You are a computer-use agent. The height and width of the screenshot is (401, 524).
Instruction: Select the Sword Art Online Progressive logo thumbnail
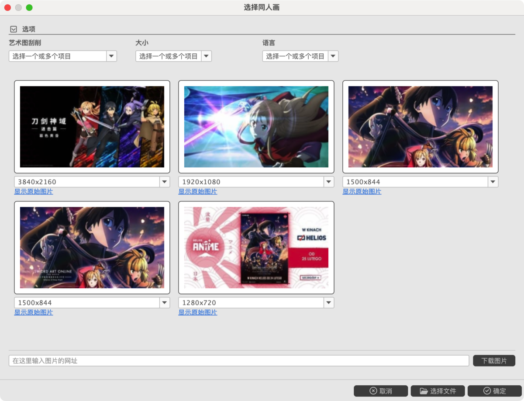coord(92,247)
